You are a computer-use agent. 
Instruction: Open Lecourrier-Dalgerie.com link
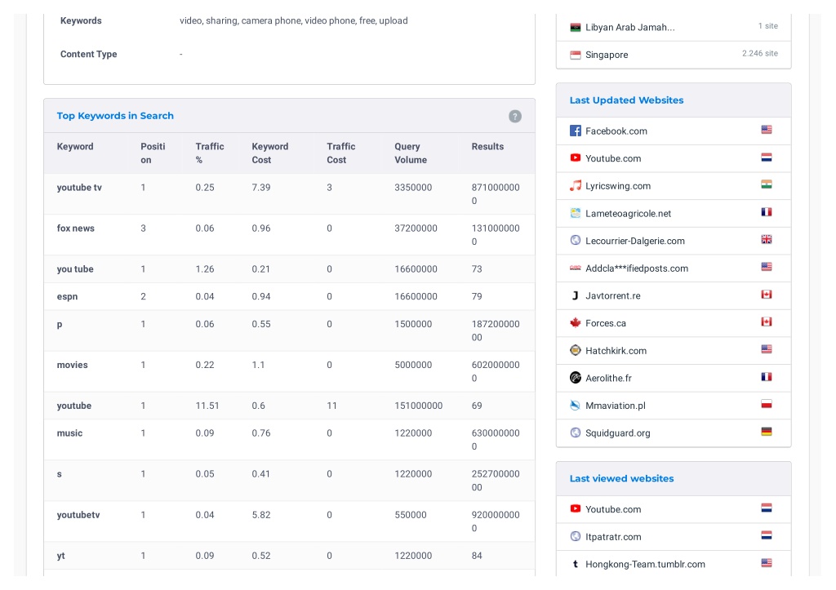coord(635,241)
